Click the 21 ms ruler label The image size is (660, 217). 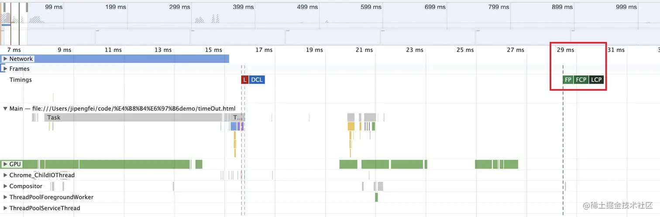tap(364, 50)
